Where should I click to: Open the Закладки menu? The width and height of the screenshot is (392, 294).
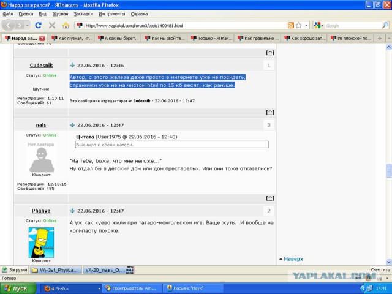[x=83, y=14]
